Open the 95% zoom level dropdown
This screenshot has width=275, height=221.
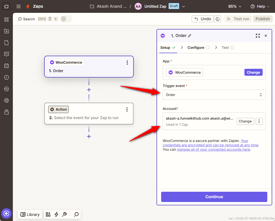pyautogui.click(x=235, y=6)
